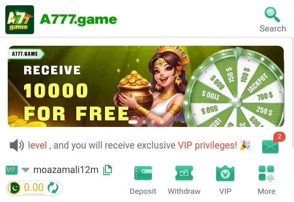Select the second banner carousel dot

[x=144, y=122]
